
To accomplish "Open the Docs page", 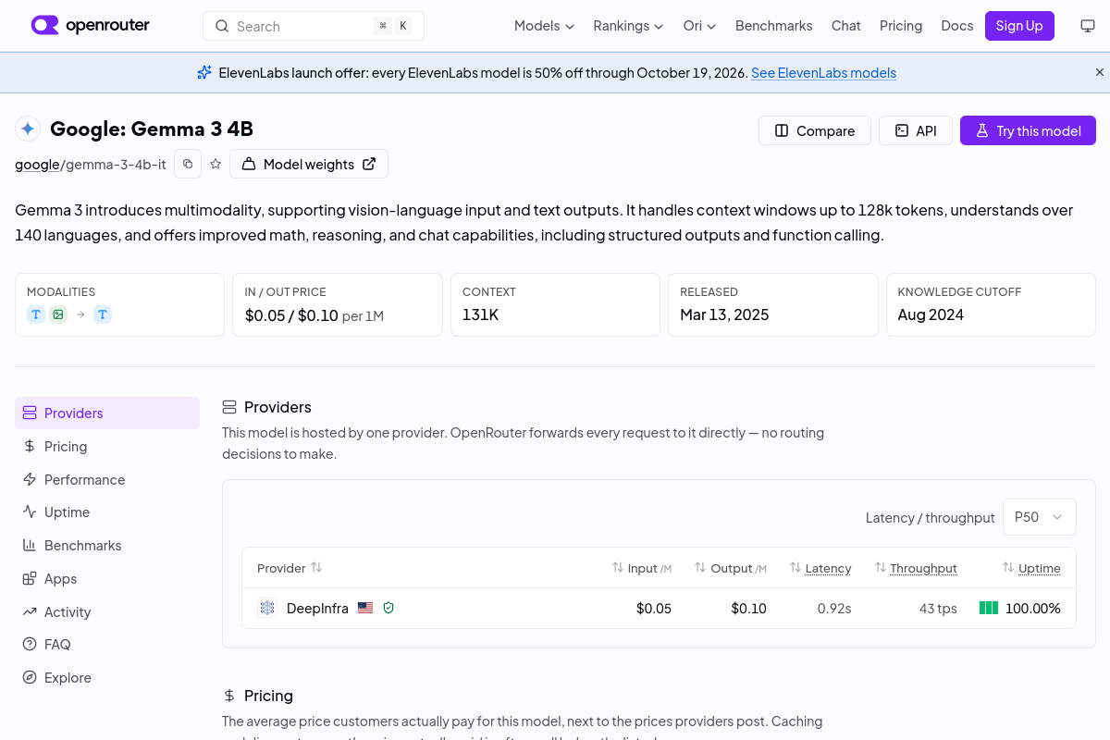I will pyautogui.click(x=956, y=26).
